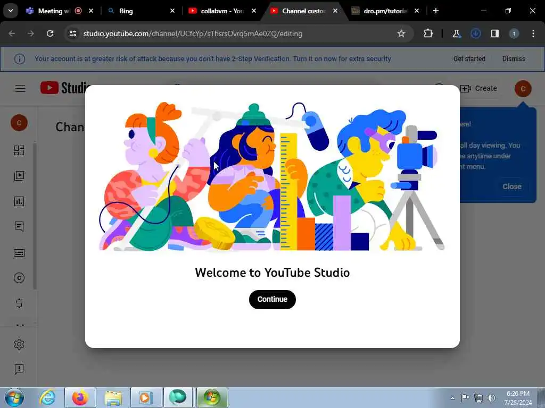Open the Comments sidebar icon
The height and width of the screenshot is (408, 545).
click(19, 226)
